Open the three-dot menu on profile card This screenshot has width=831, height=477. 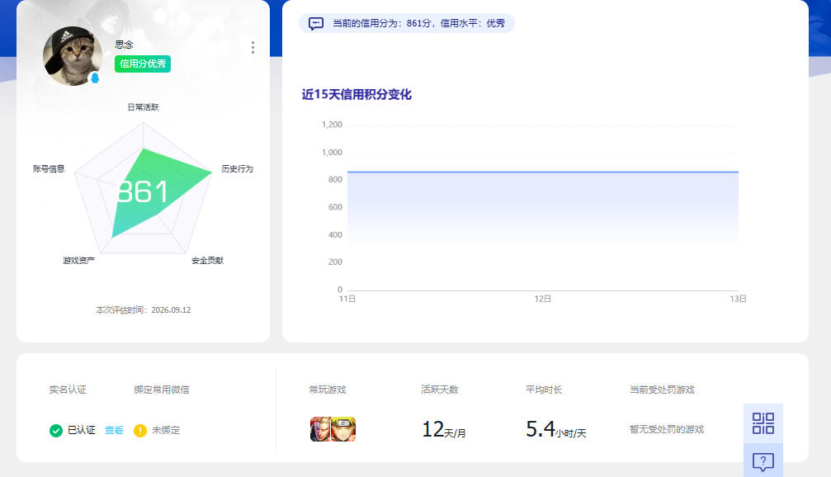pyautogui.click(x=253, y=48)
